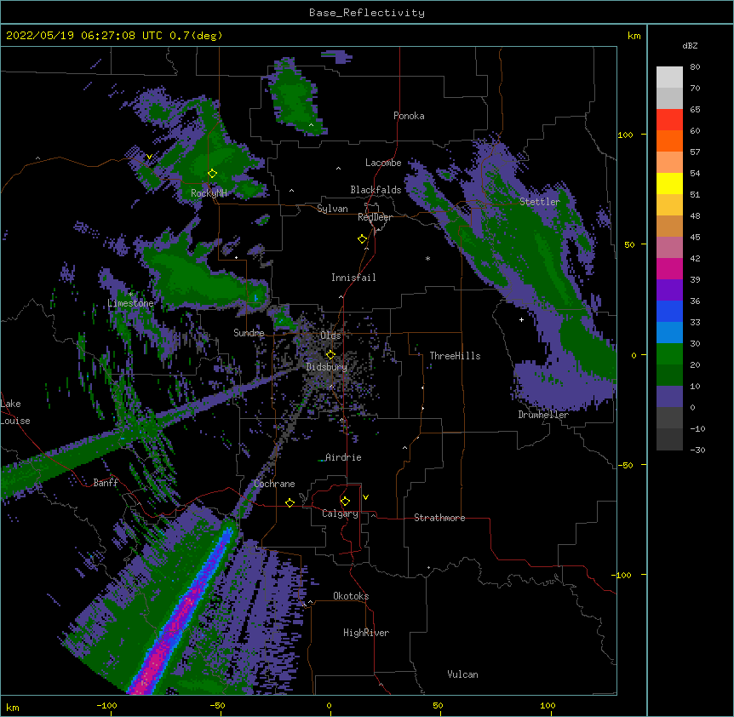Click the yellow diamond marker above RockyMH
Viewport: 734px width, 717px height.
point(212,174)
